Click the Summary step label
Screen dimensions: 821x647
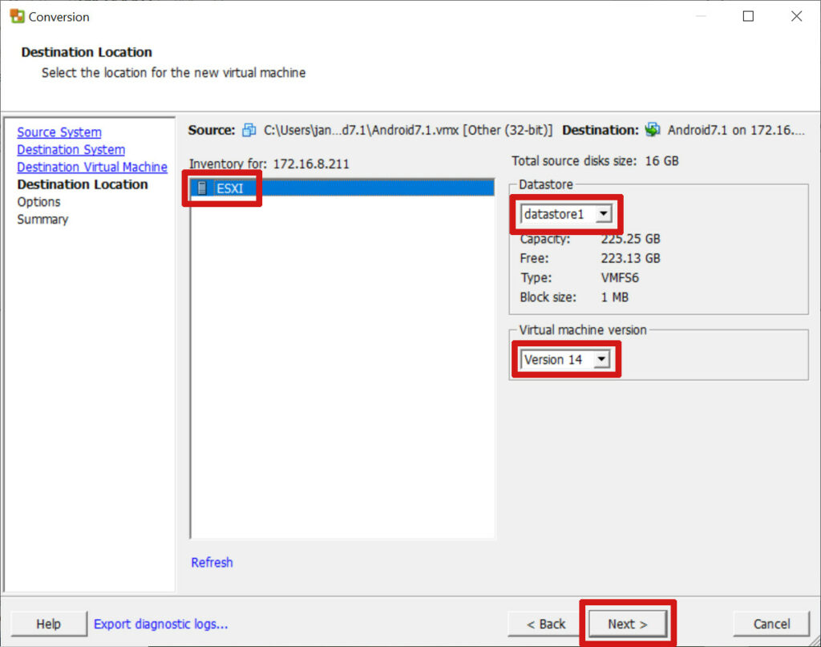click(x=43, y=219)
